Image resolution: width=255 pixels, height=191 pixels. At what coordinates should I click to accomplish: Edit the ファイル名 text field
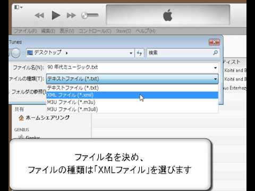pos(132,67)
